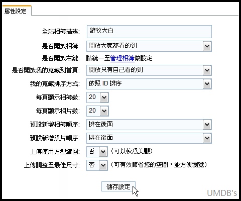Click the (可以較為美觀) hint text
Viewport: 241px width, 201px height.
pos(132,151)
